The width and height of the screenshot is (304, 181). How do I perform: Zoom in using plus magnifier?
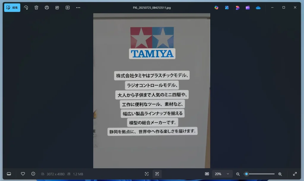point(280,174)
